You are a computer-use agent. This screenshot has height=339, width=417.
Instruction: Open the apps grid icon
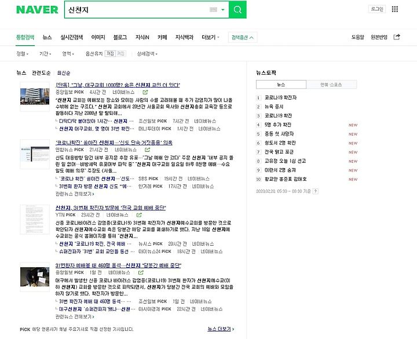point(395,9)
